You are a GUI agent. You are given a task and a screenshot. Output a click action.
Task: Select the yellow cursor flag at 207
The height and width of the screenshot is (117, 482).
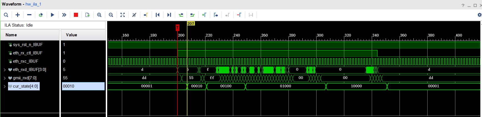click(x=191, y=24)
